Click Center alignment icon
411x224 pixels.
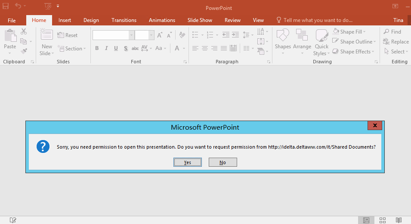(x=205, y=48)
